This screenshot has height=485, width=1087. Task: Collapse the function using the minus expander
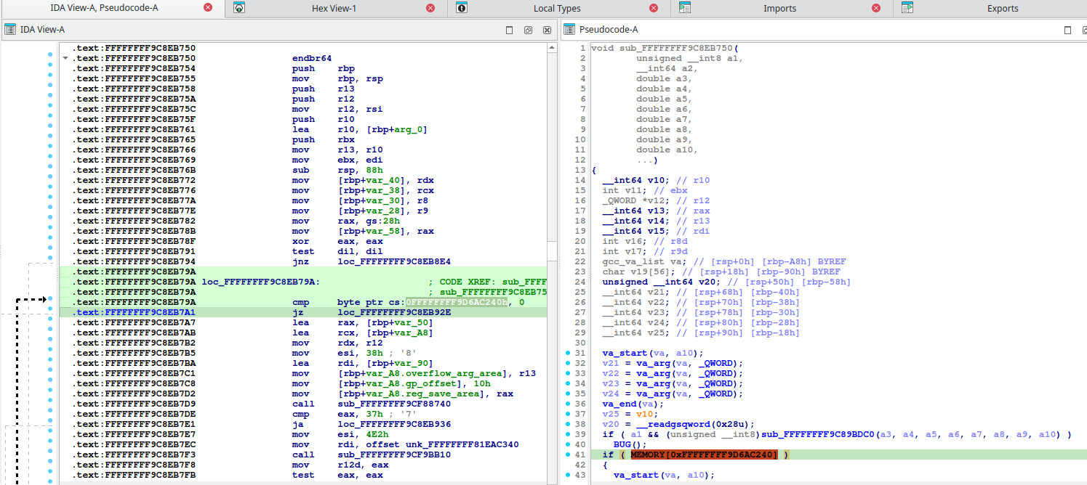click(65, 57)
